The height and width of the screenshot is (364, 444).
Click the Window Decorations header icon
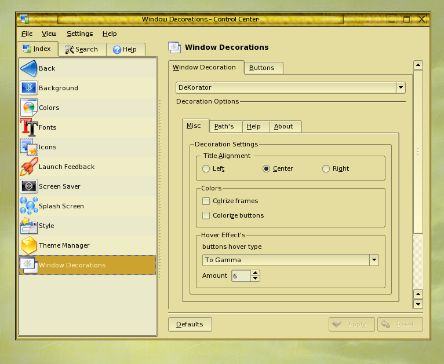pyautogui.click(x=174, y=47)
